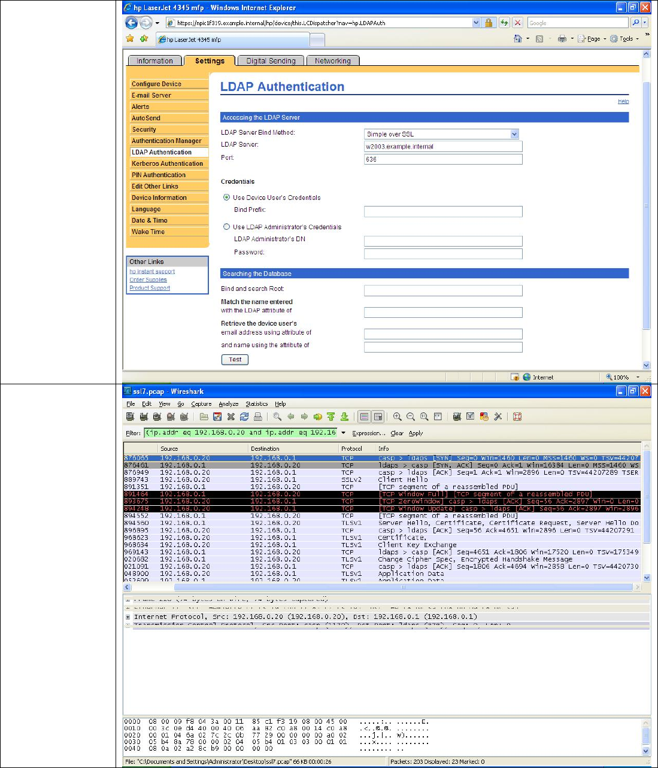658x768 pixels.
Task: Switch to the Information tab
Action: pyautogui.click(x=154, y=61)
